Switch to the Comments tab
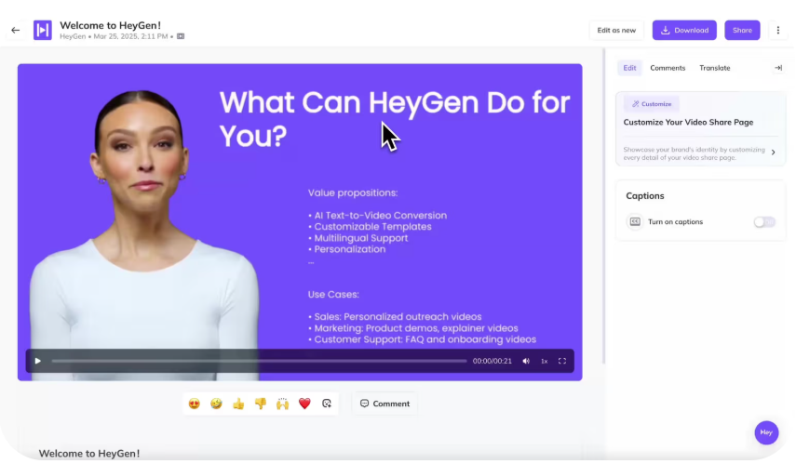Viewport: 796px width, 464px height. coord(668,68)
